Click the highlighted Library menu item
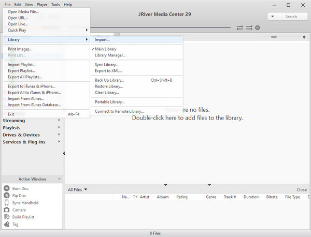 47,39
